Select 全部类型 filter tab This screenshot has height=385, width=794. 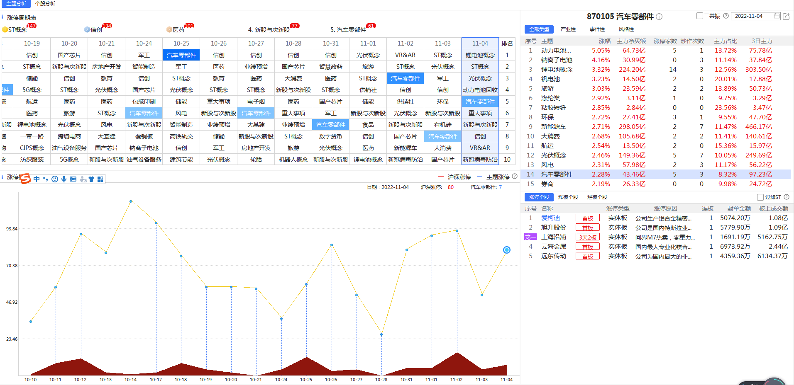click(539, 29)
